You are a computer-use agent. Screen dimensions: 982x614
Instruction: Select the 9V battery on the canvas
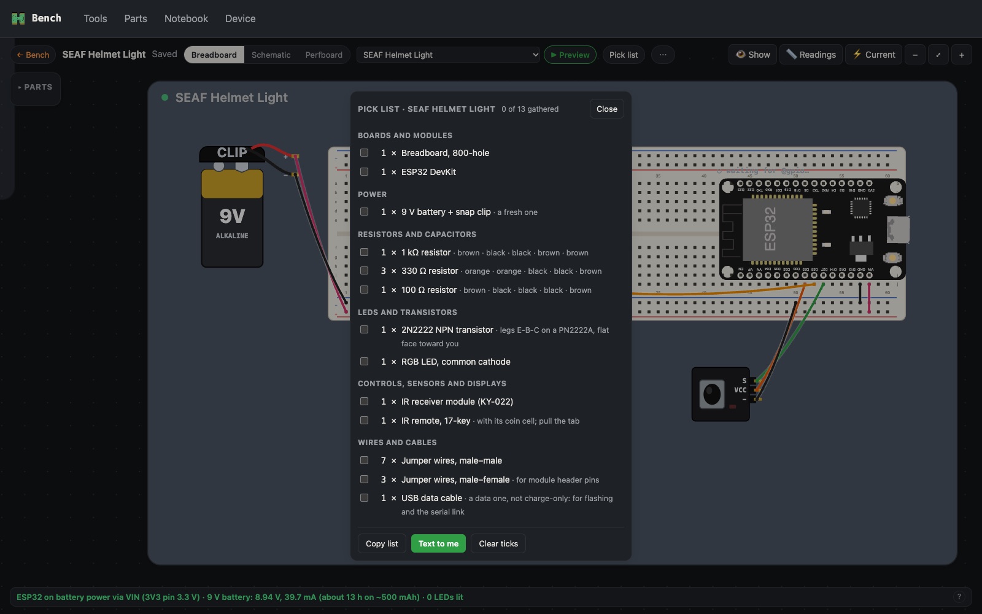tap(232, 218)
